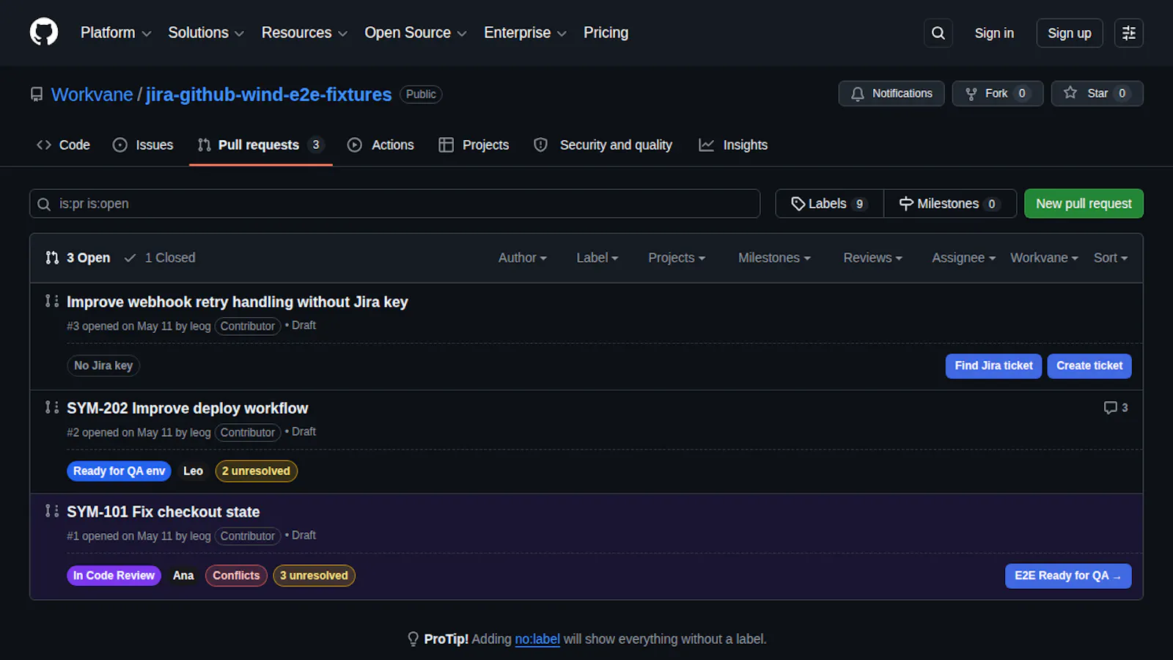Open the Security and quality tab

click(x=603, y=145)
